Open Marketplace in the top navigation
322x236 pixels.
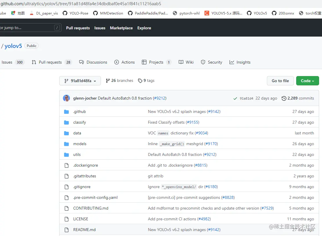click(x=121, y=28)
